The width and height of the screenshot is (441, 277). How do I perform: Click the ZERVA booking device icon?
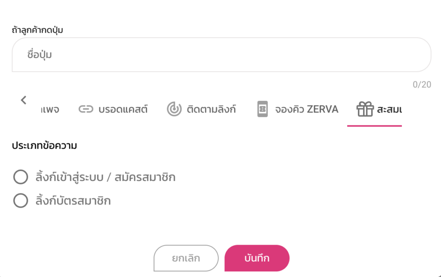(x=262, y=109)
